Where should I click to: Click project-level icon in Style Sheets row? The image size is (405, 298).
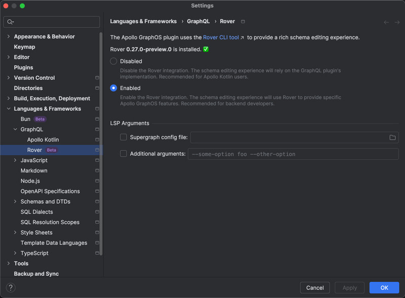pyautogui.click(x=97, y=232)
